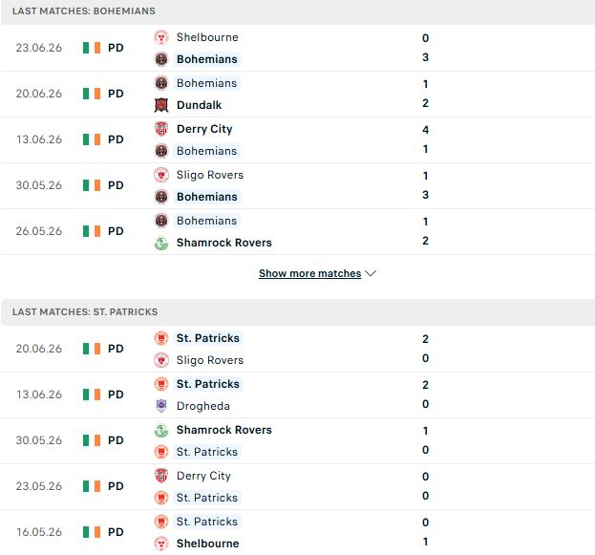Open the 13.06.26 St. Patricks vs Drogheda match row

298,395
